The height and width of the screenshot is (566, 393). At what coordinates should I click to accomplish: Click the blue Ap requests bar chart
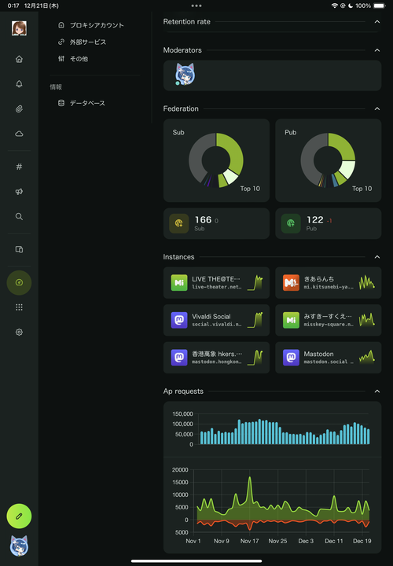[x=272, y=429]
